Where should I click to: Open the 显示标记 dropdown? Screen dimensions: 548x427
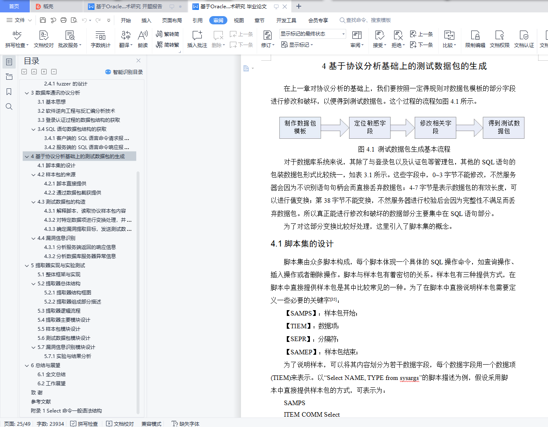297,45
